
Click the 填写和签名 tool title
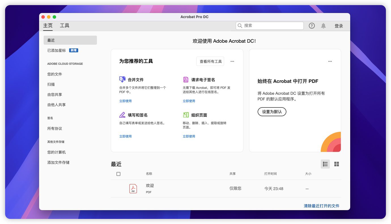[138, 115]
